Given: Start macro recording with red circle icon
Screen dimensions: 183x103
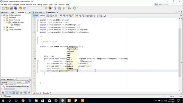Looking at the screenshot, I should [94, 16].
